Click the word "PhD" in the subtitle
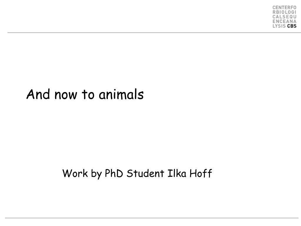 [x=114, y=173]
